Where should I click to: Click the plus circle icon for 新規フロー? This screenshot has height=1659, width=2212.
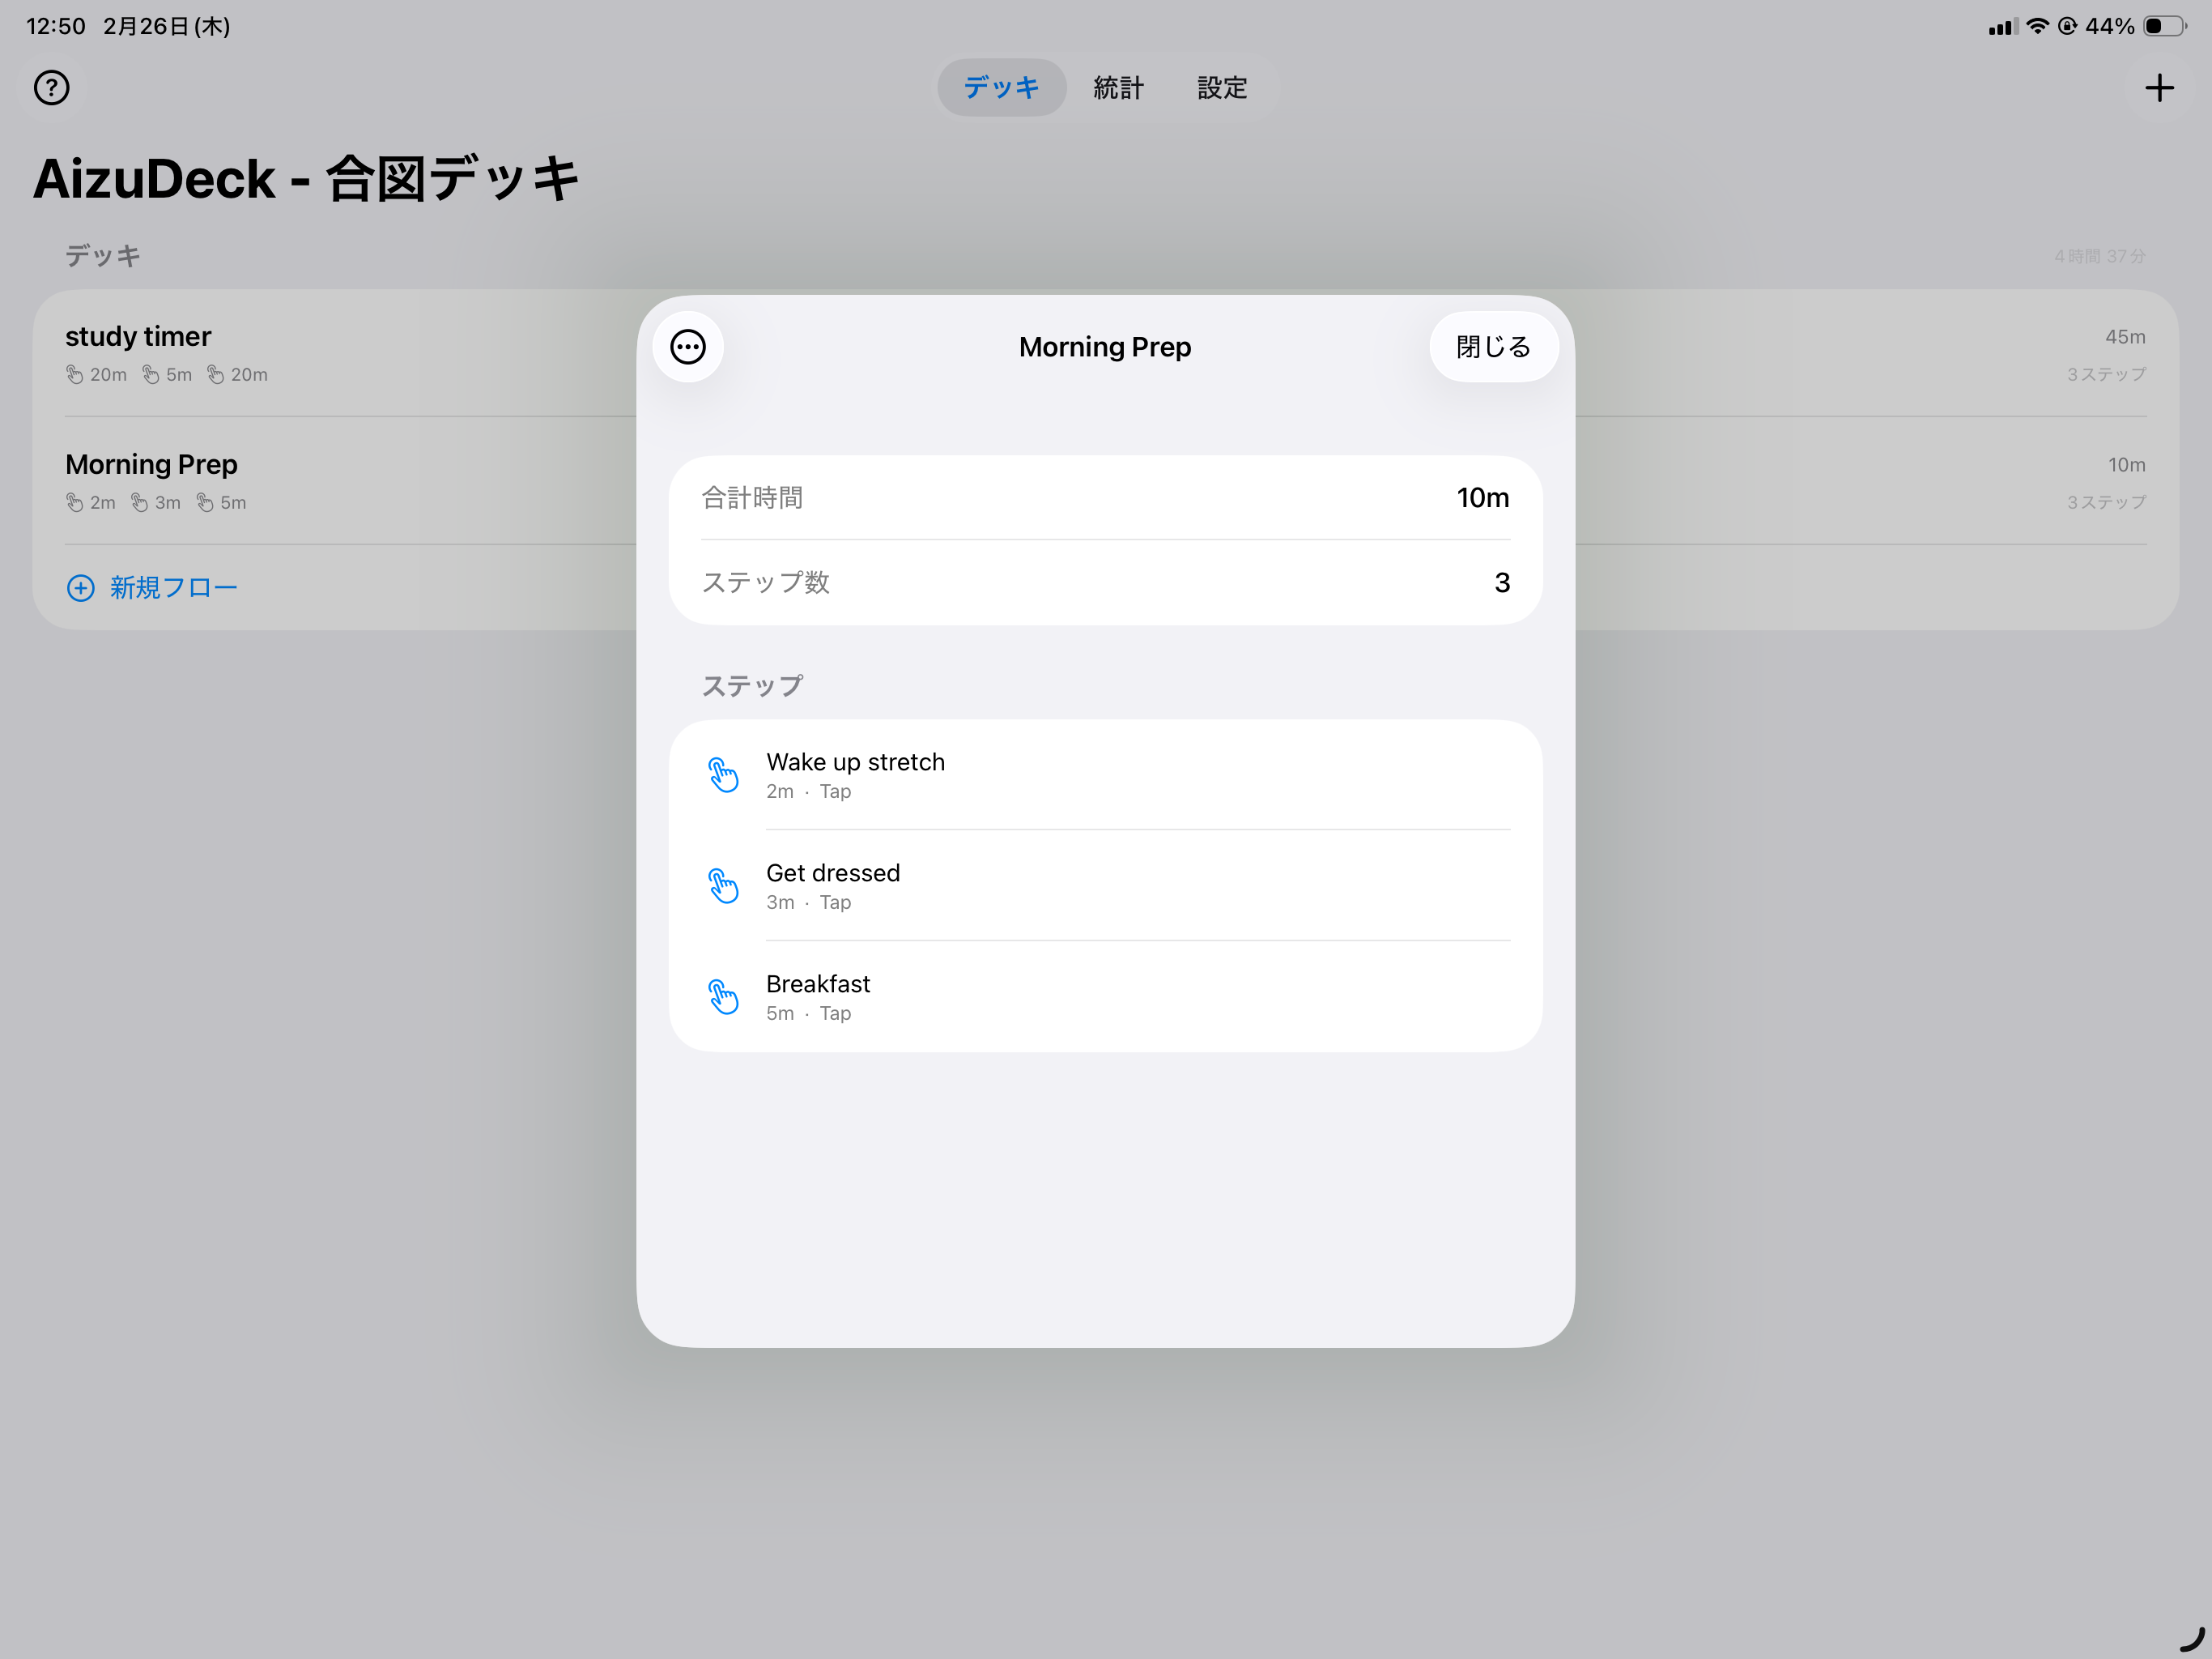81,587
